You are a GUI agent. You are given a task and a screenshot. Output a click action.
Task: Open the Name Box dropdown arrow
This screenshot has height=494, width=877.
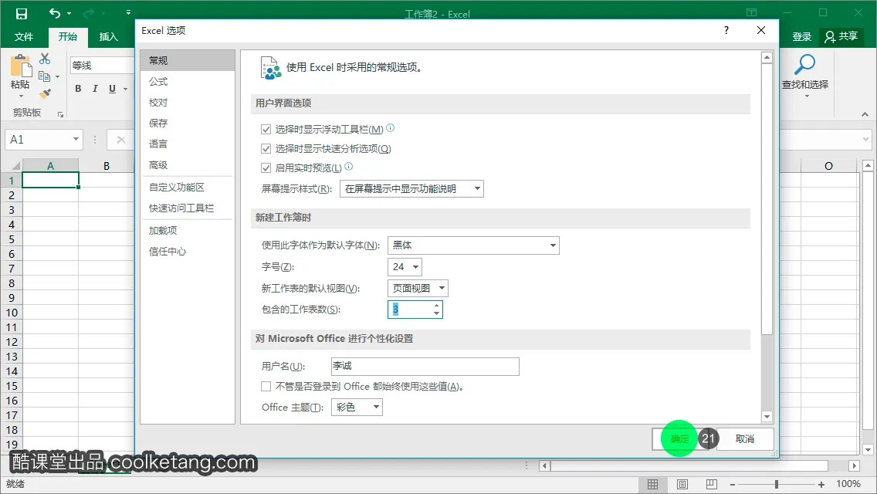76,139
